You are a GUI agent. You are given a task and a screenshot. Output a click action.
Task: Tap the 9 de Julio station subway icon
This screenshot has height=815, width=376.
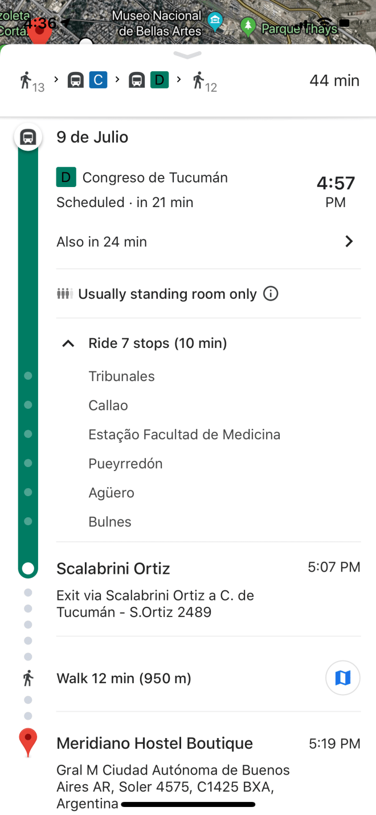coord(28,137)
